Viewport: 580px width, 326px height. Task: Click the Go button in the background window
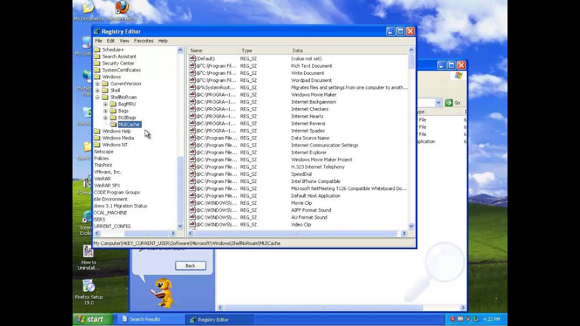(x=453, y=103)
